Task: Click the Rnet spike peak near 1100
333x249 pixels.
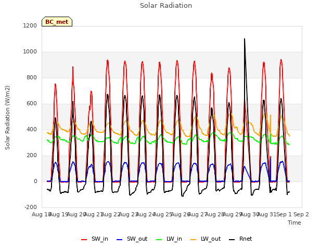Action: pyautogui.click(x=245, y=39)
